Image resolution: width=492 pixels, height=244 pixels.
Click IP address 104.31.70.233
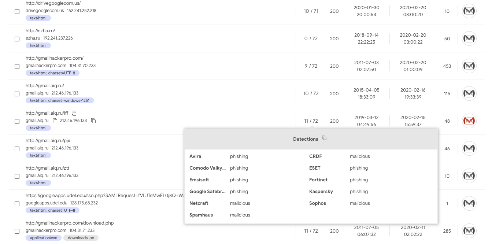click(82, 66)
